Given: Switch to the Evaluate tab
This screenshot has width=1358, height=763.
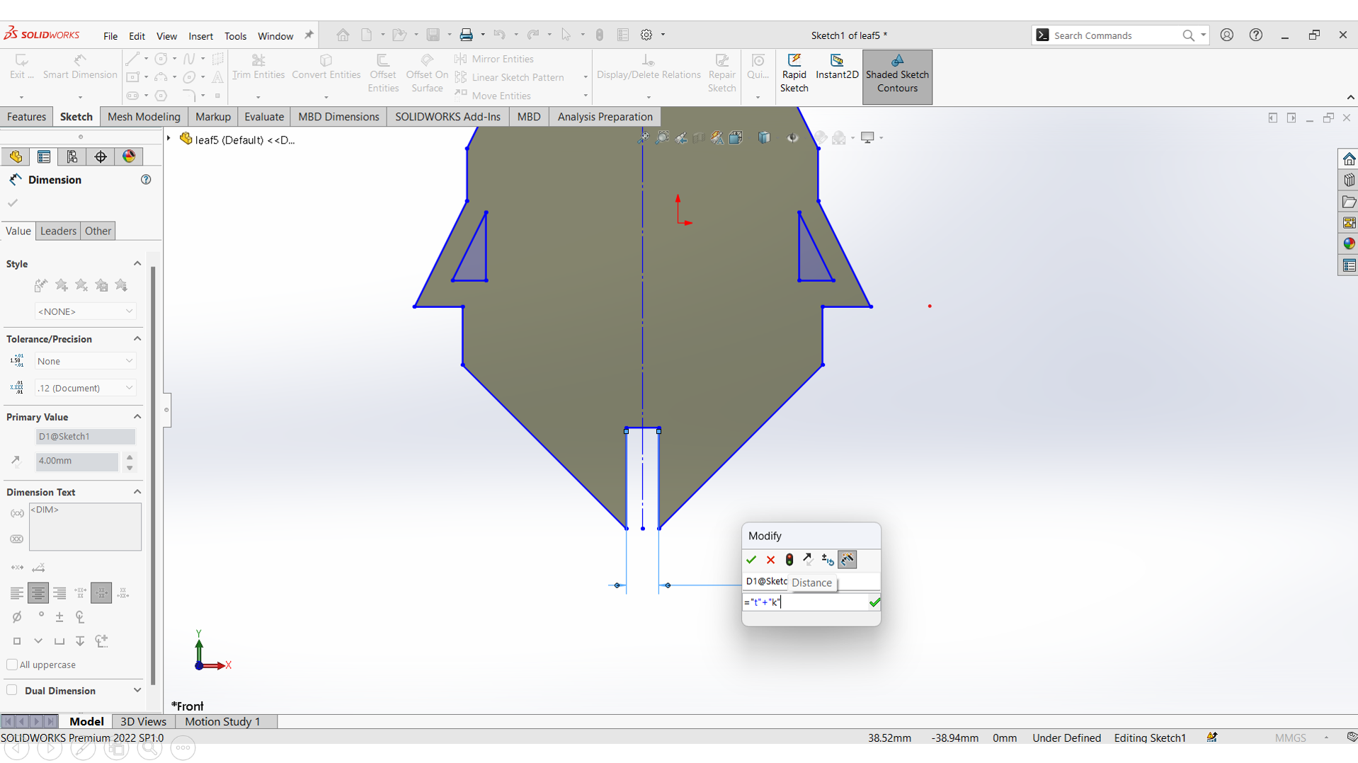Looking at the screenshot, I should pos(264,117).
